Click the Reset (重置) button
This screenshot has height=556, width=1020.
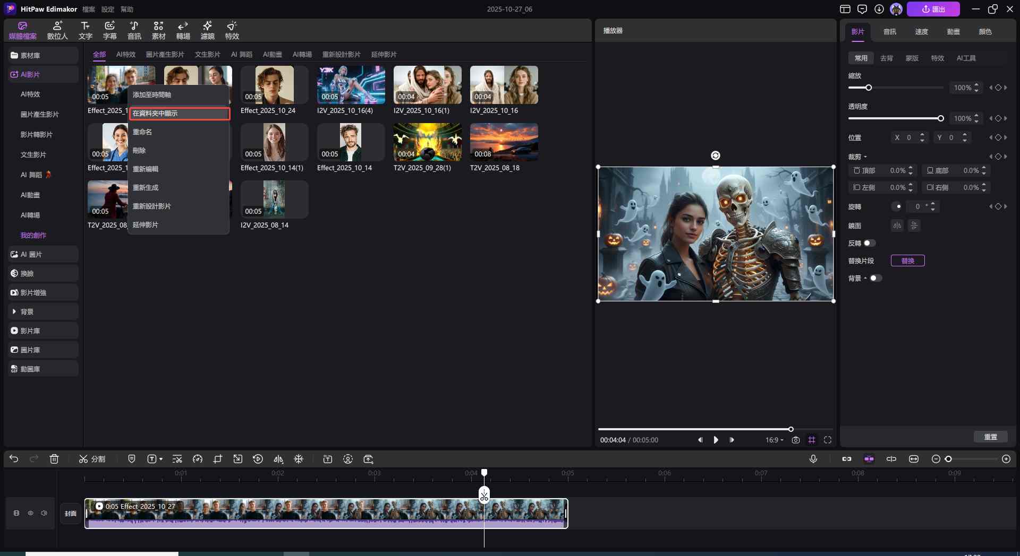point(990,437)
